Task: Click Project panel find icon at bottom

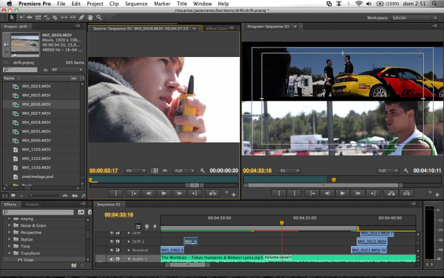Action: (83, 196)
